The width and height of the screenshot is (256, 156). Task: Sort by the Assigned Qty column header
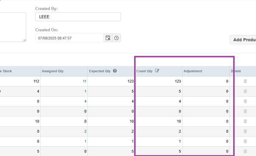point(52,71)
